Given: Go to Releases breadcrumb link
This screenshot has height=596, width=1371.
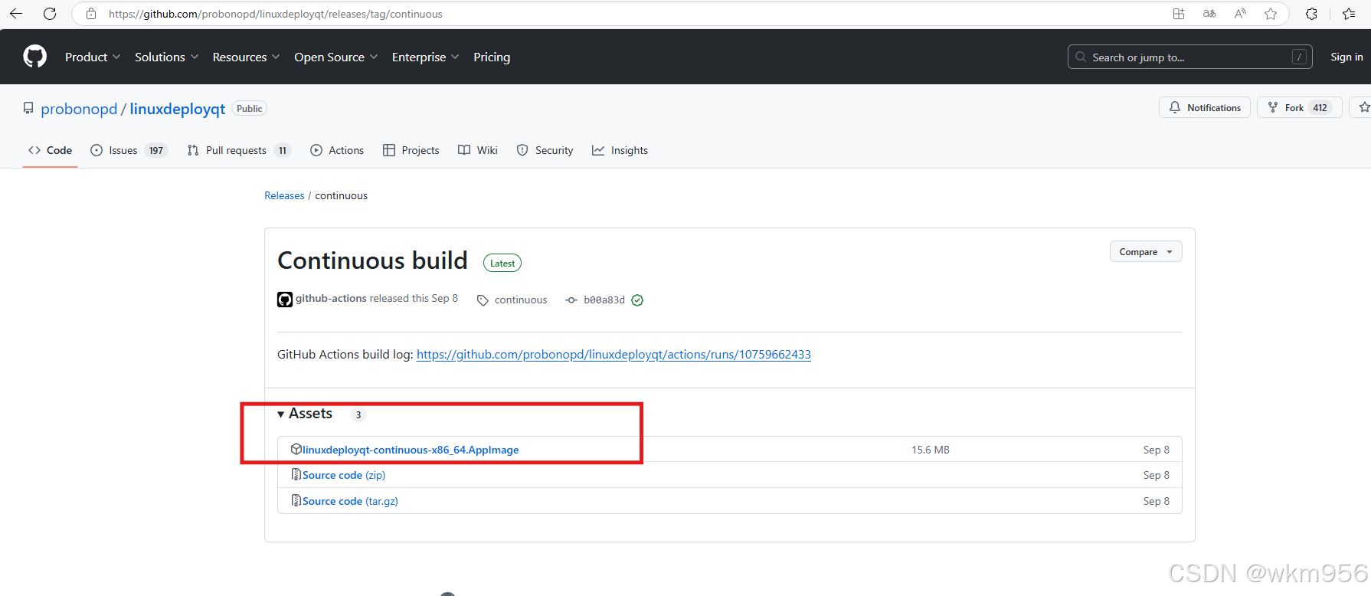Looking at the screenshot, I should pyautogui.click(x=284, y=195).
